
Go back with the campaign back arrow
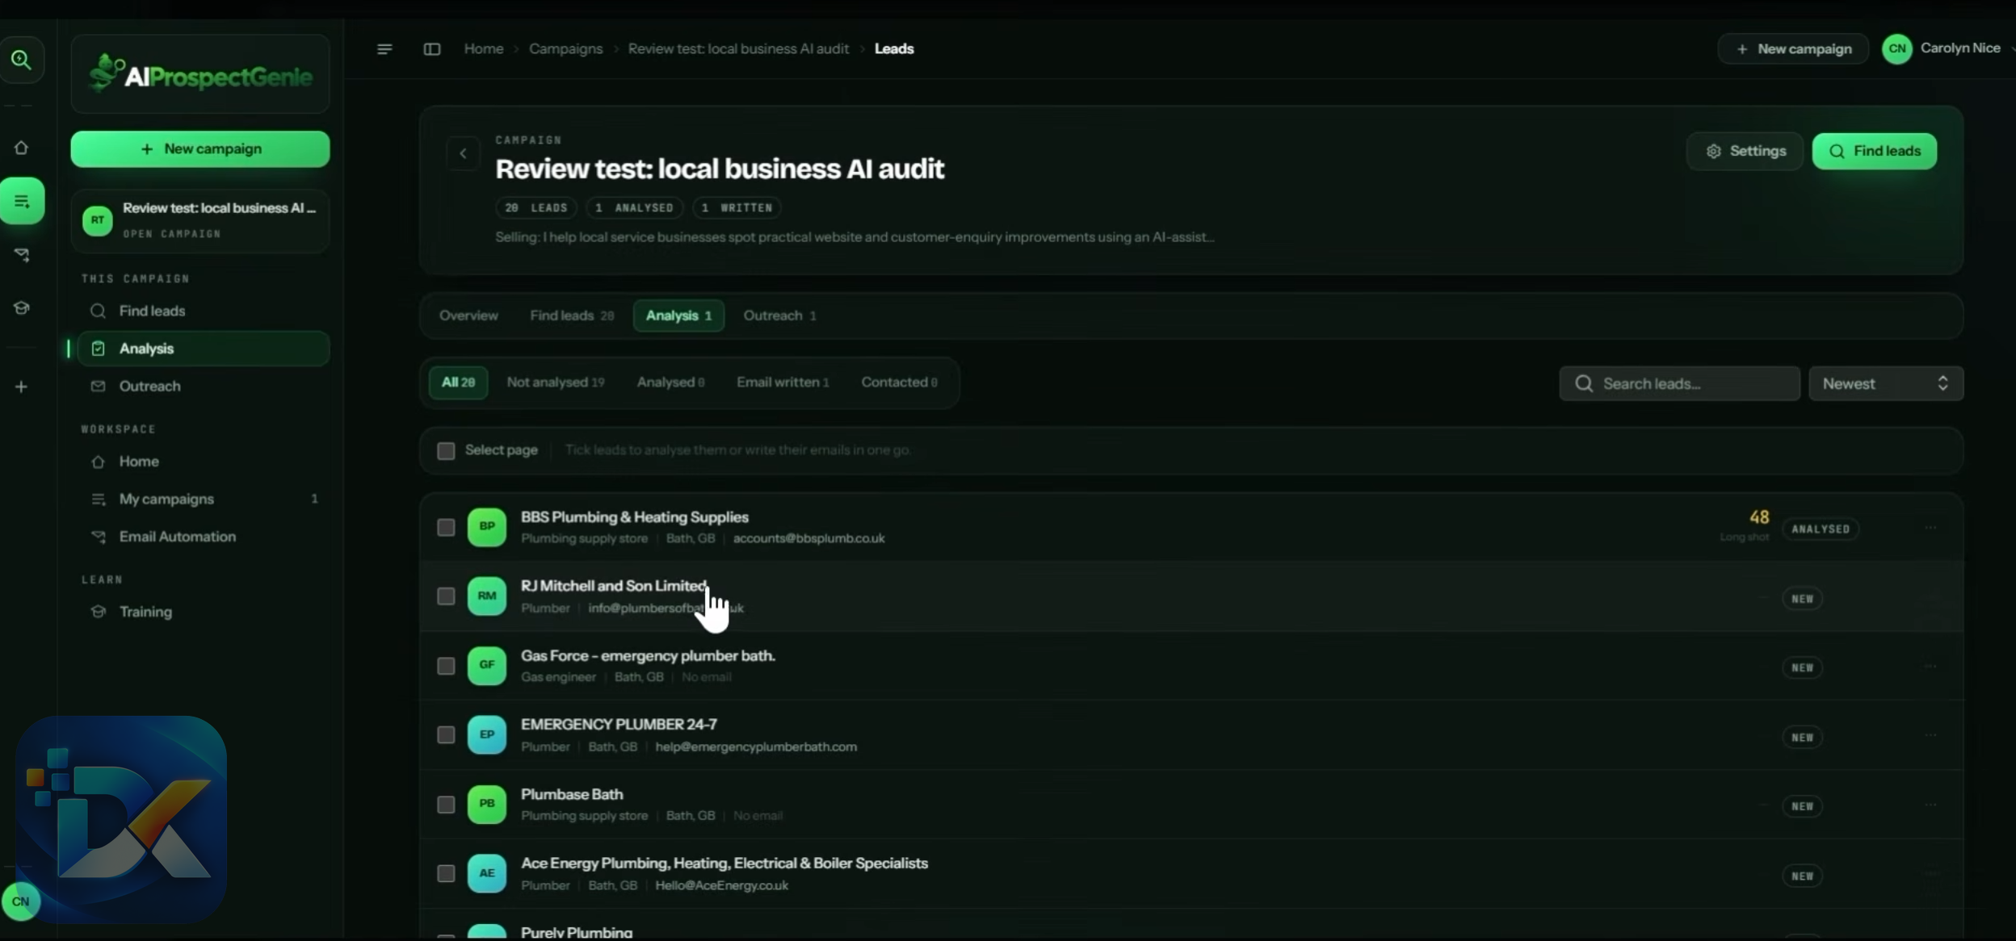tap(463, 153)
